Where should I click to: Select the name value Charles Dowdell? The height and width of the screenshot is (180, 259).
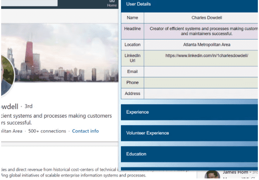207,17
